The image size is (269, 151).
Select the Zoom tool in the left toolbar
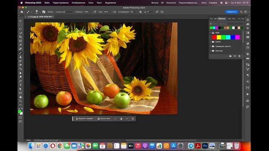21,101
